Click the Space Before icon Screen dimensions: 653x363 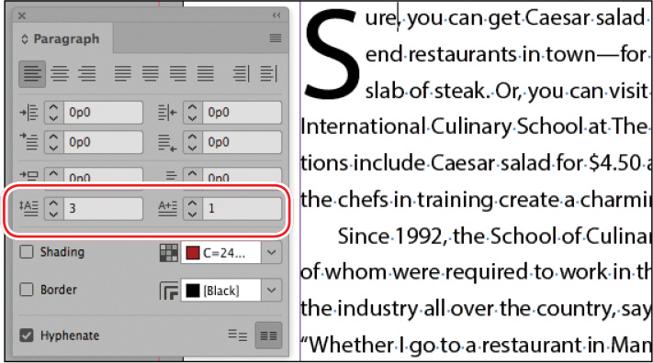28,176
